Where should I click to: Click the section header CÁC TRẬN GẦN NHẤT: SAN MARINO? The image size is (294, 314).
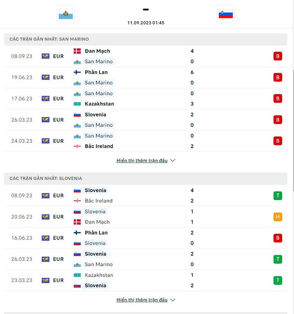(x=48, y=39)
